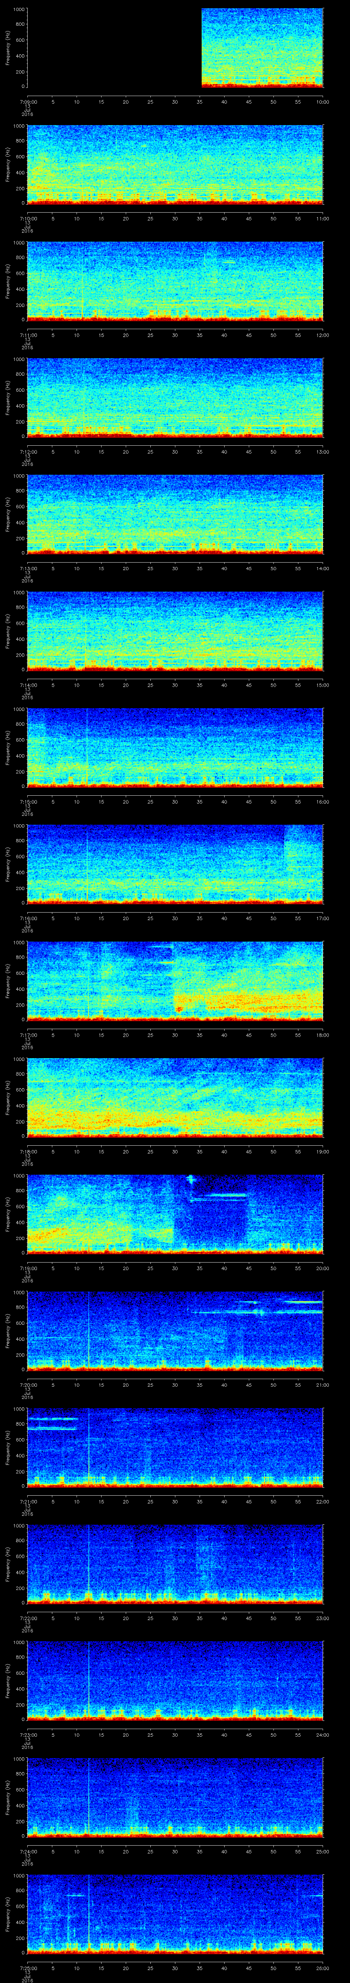Click the 13:00 end time label

point(323,452)
